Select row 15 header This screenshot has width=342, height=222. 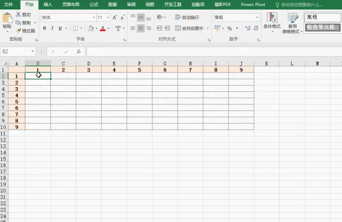click(4, 159)
